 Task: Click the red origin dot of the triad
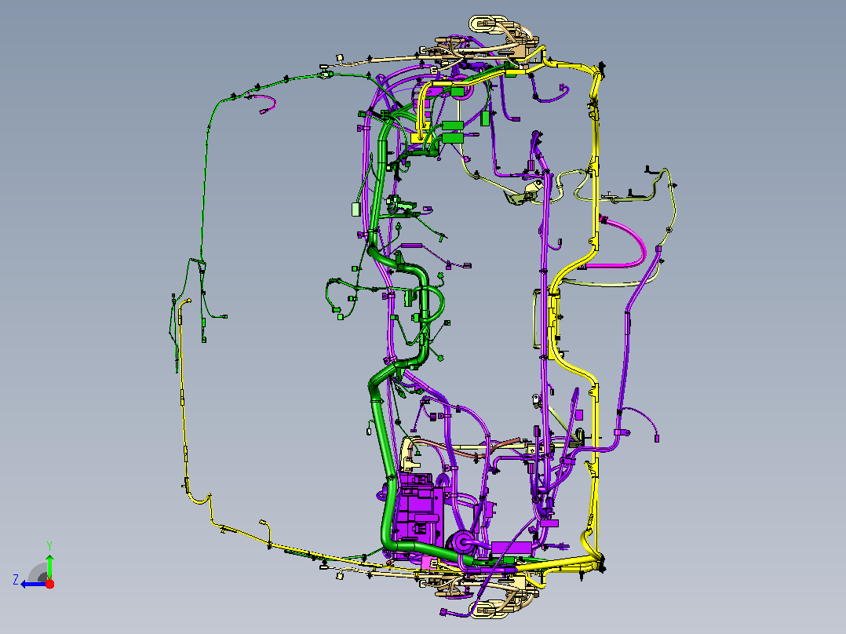[49, 584]
